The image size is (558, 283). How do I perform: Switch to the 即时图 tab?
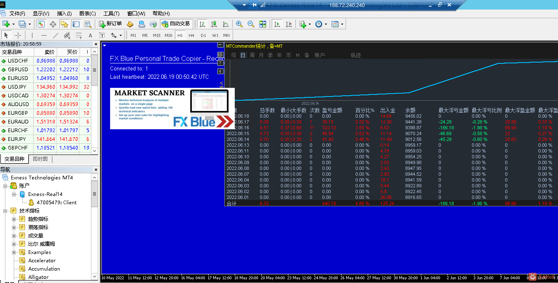[40, 159]
